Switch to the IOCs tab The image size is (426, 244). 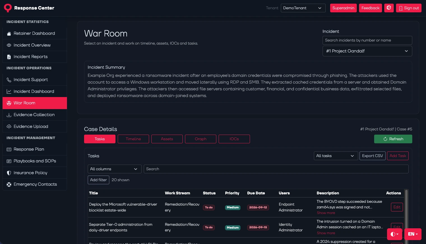click(x=234, y=139)
